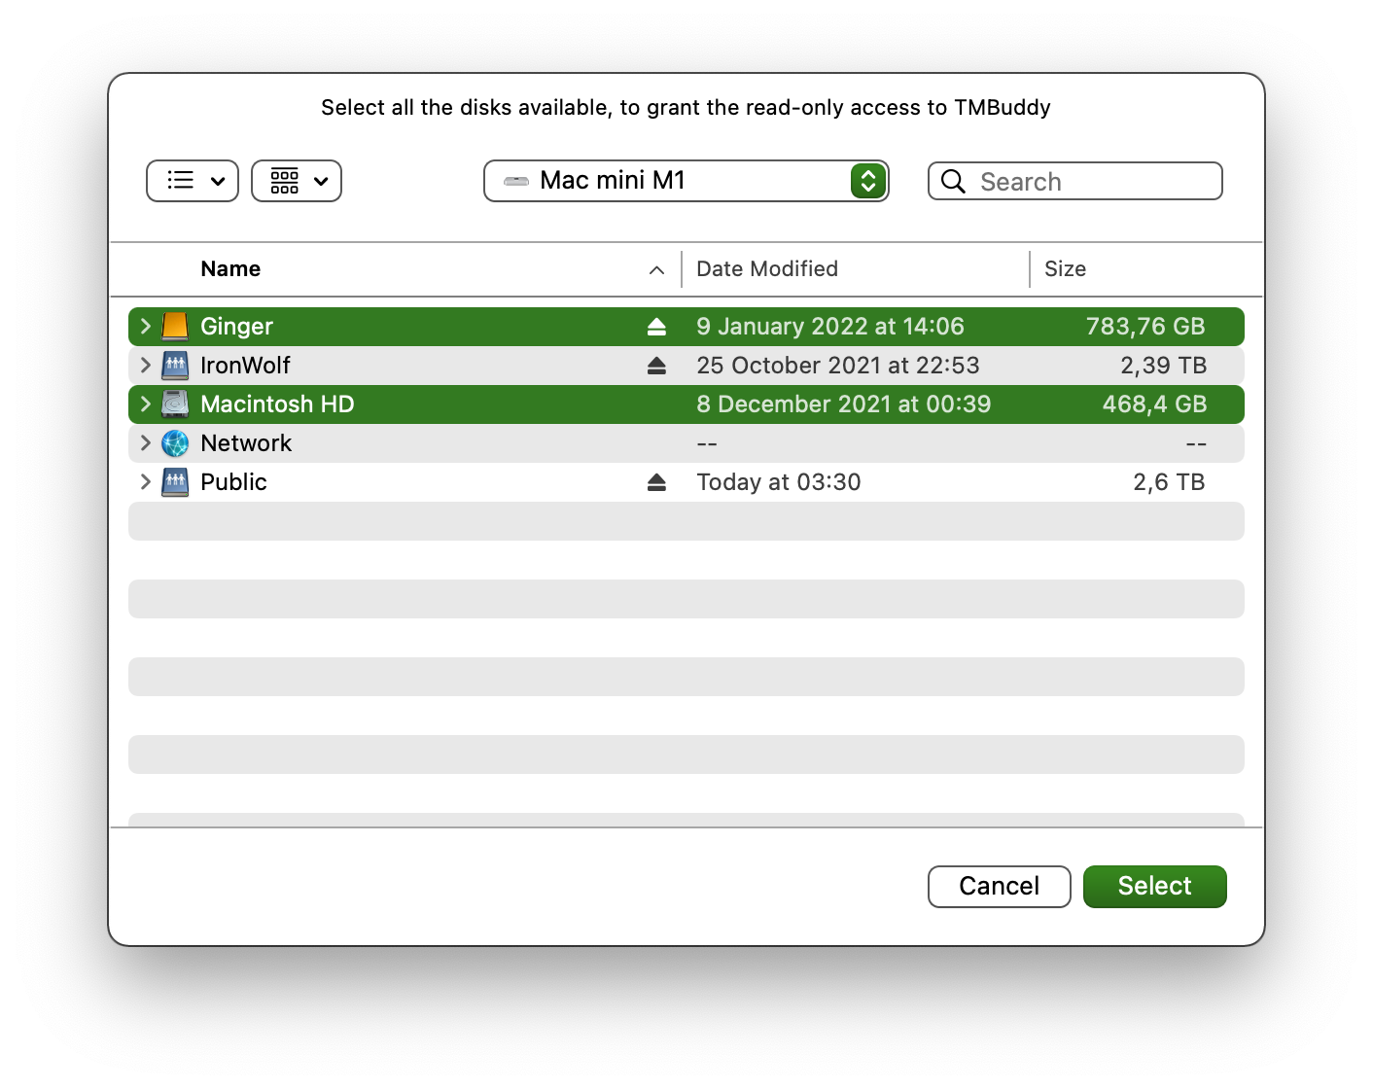Open the Mac mini M1 location popup

click(686, 181)
